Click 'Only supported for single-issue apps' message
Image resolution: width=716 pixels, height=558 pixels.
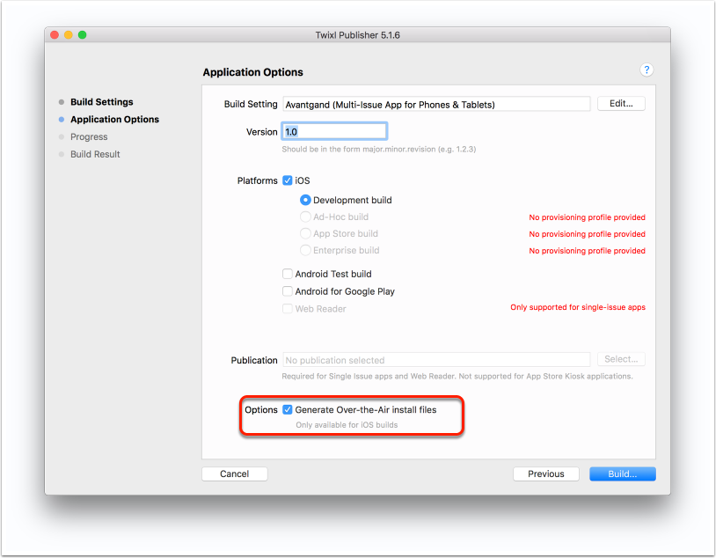tap(578, 307)
